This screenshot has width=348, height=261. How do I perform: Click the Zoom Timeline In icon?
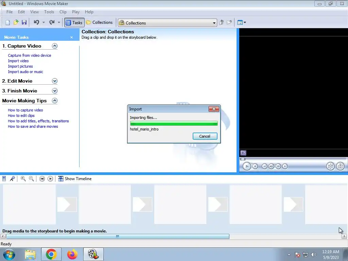23,179
